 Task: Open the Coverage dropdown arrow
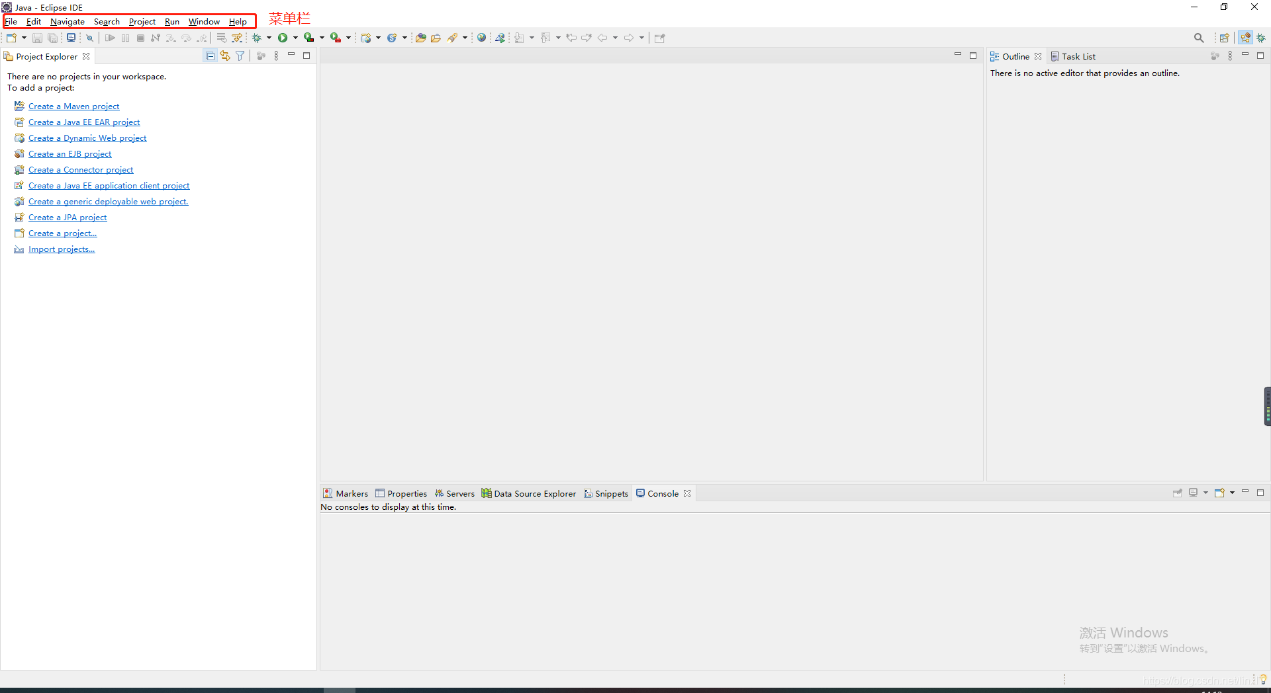322,38
